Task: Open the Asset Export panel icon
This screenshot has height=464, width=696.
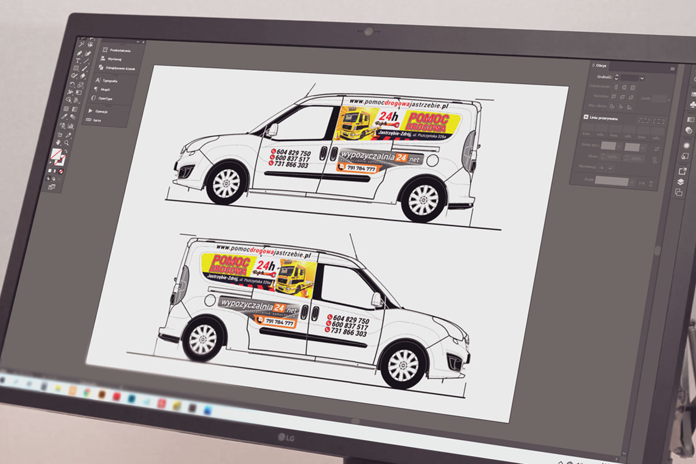Action: pyautogui.click(x=683, y=171)
